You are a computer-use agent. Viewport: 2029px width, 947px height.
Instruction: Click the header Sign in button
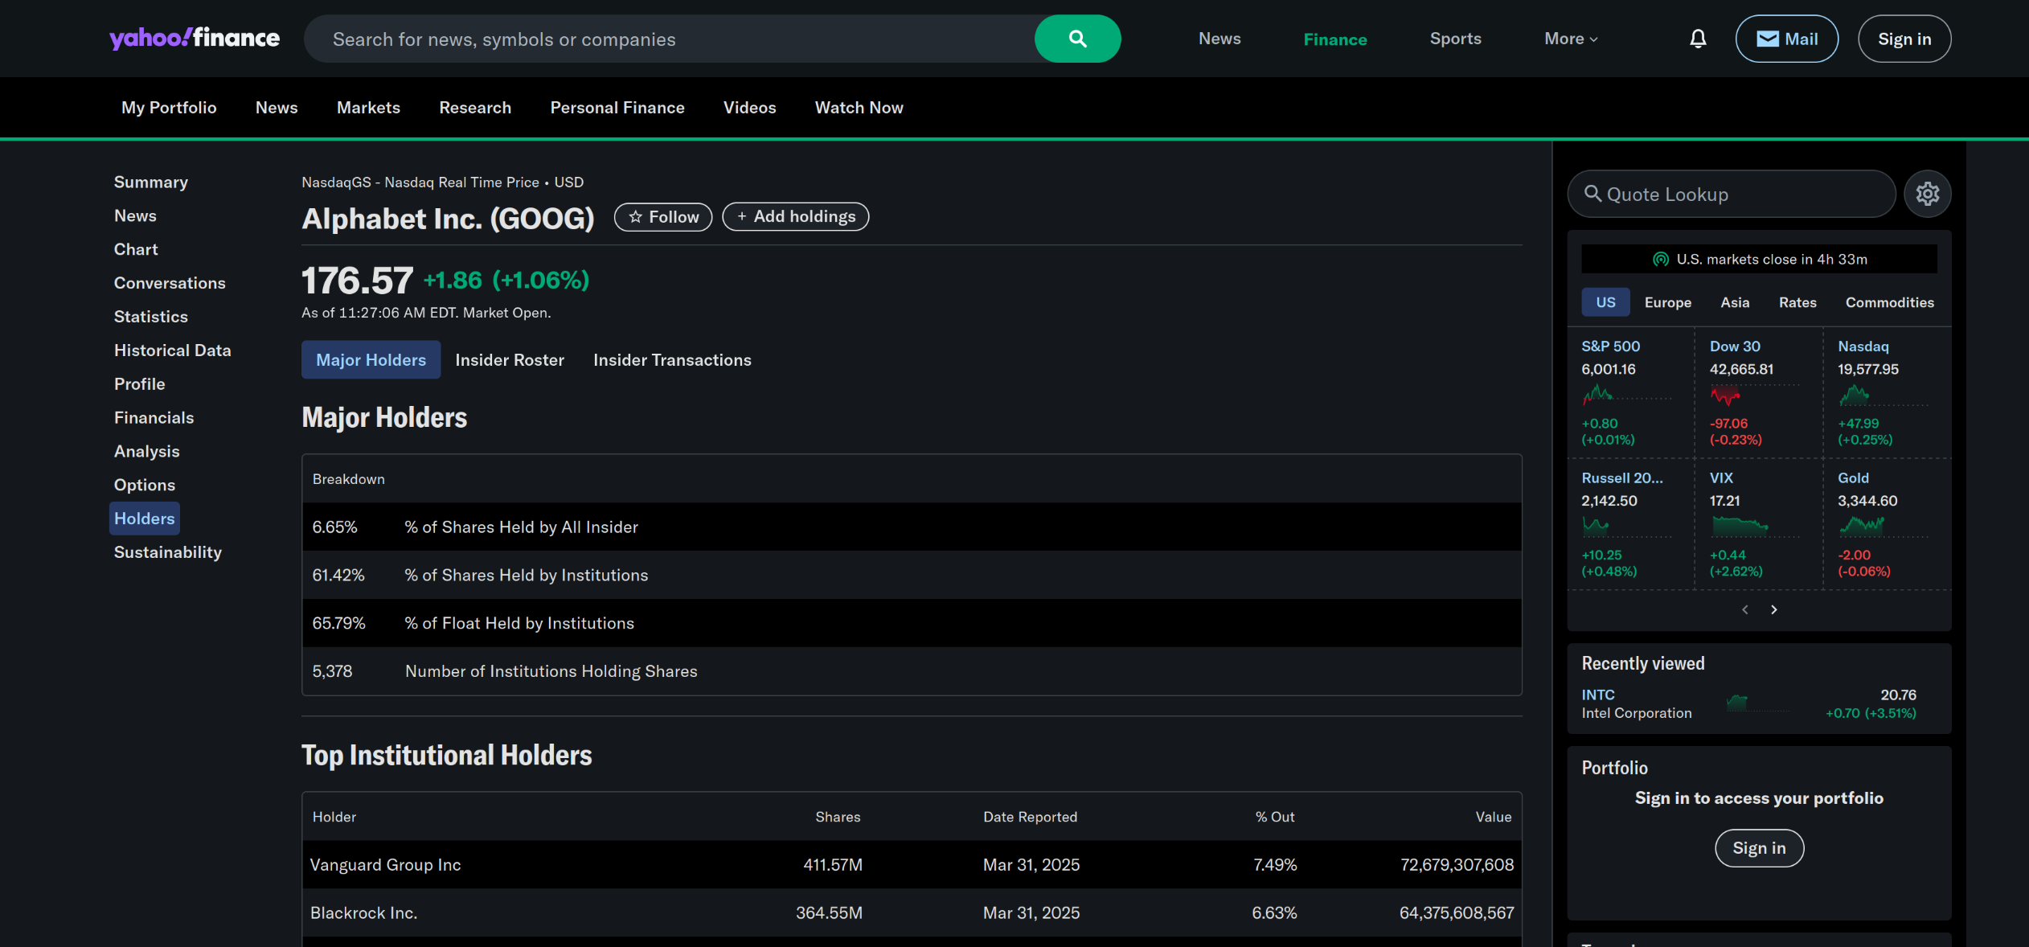pos(1904,39)
